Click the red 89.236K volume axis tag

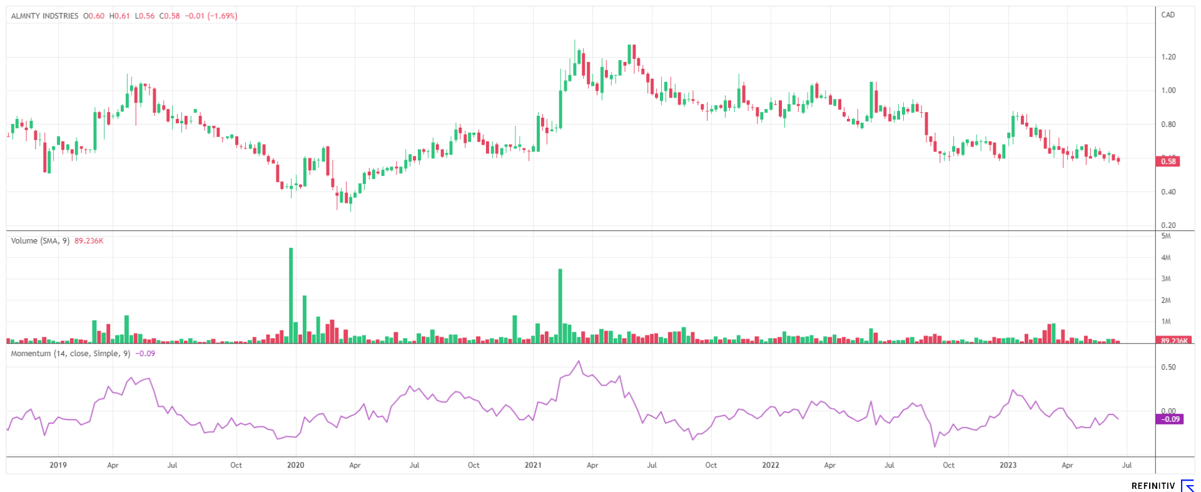click(x=1173, y=341)
